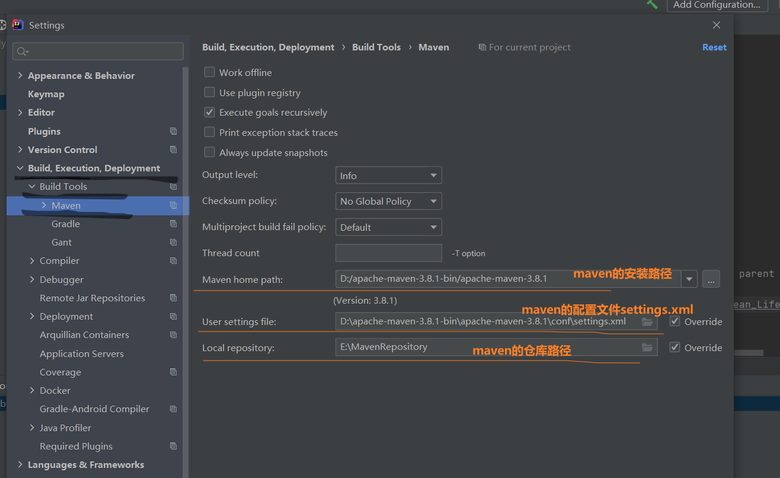Click the folder icon in Local repository field
This screenshot has width=780, height=478.
647,347
